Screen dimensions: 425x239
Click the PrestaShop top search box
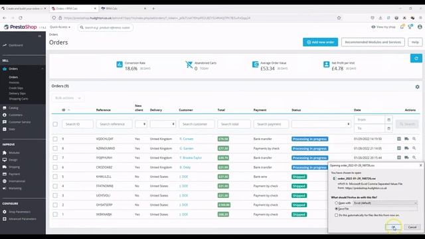click(106, 27)
